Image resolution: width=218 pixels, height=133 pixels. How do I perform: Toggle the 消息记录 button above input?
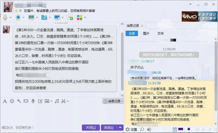pos(113,101)
